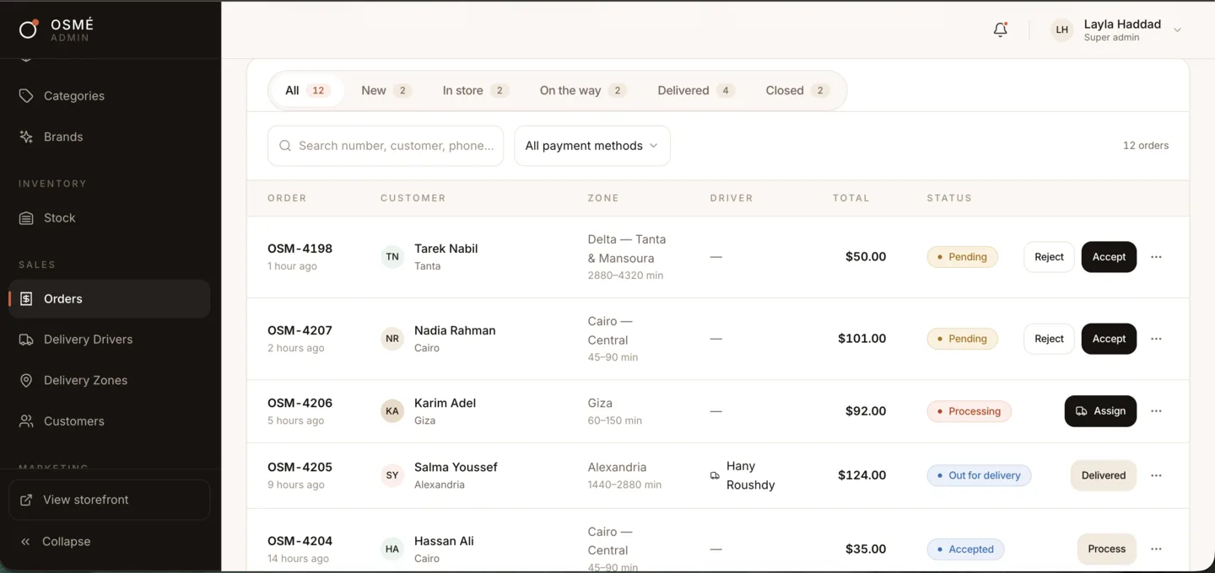Viewport: 1215px width, 573px height.
Task: Click the Customers people icon
Action: tap(26, 421)
